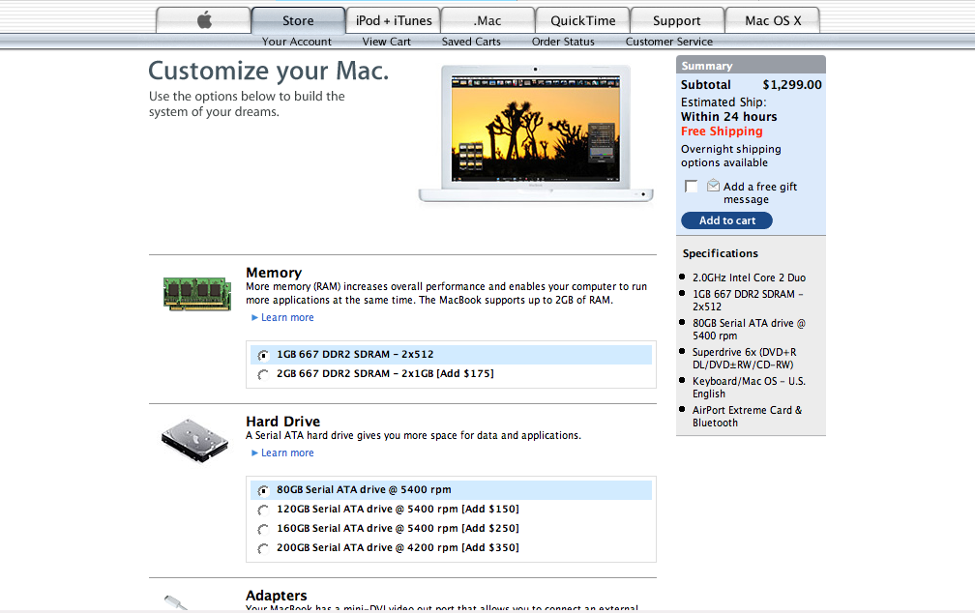Image resolution: width=975 pixels, height=613 pixels.
Task: Click the Adapters section heading
Action: 276,595
